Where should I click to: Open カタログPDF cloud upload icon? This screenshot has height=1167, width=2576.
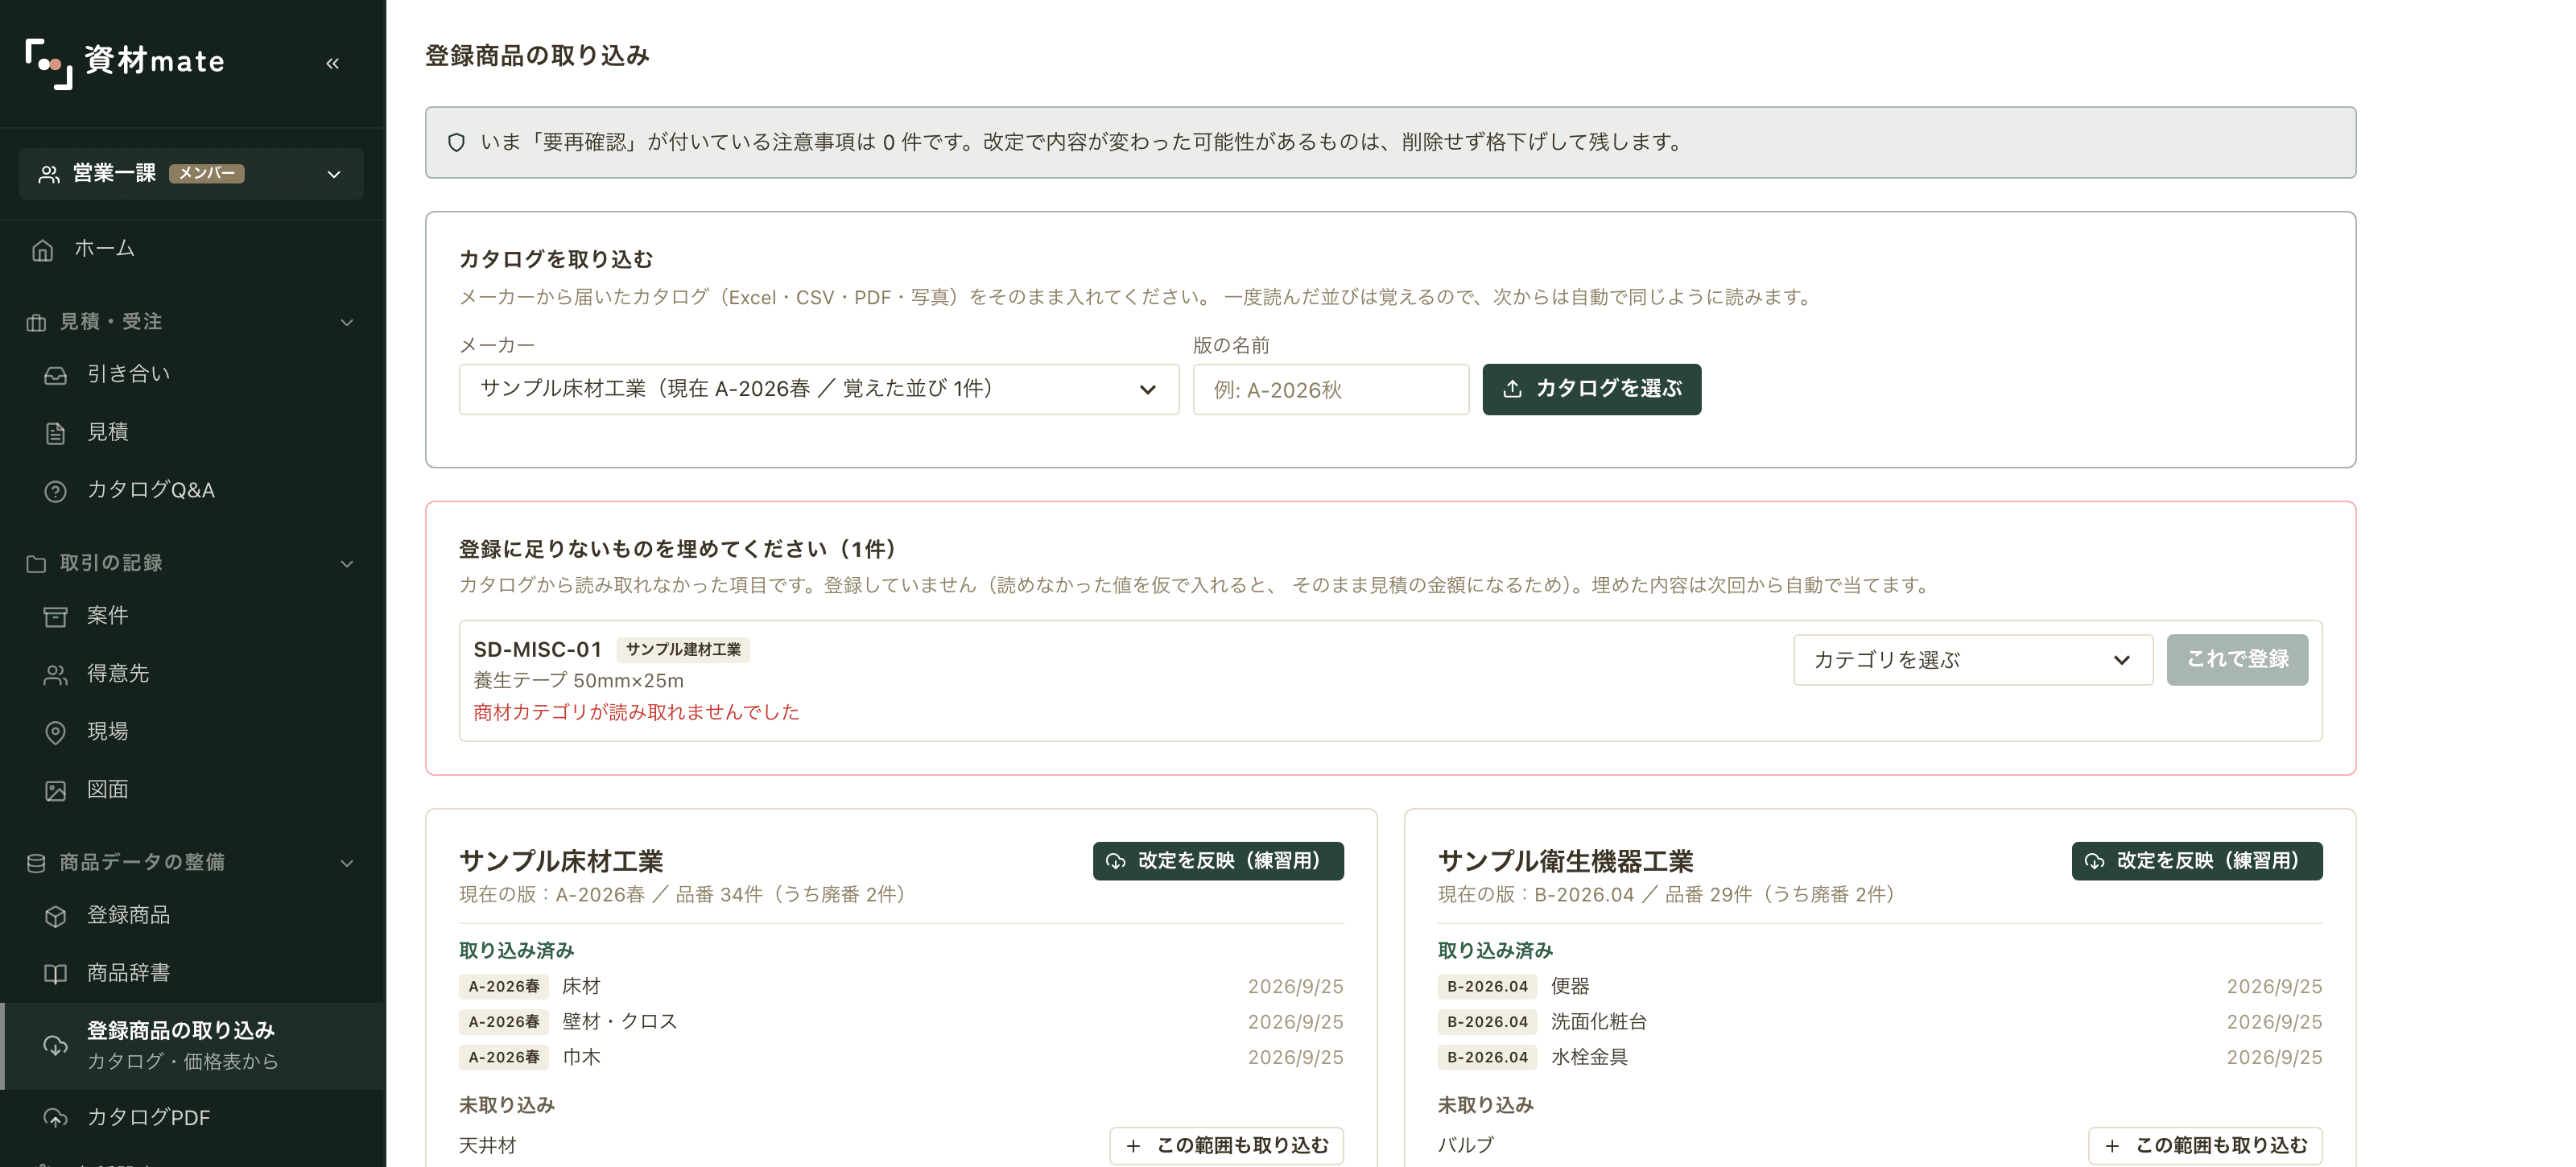tap(56, 1118)
